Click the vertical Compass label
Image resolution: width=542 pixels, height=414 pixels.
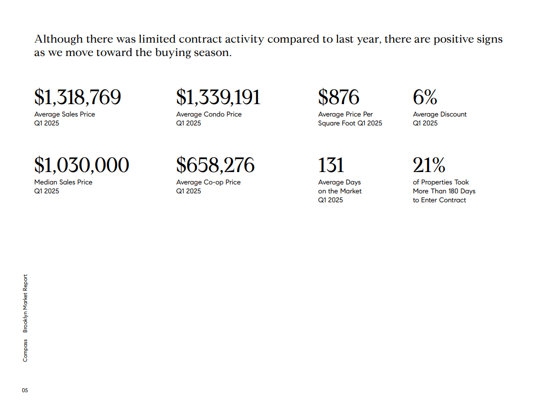[25, 351]
